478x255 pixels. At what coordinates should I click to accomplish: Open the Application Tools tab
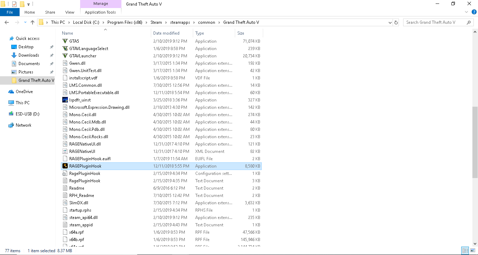click(x=100, y=12)
